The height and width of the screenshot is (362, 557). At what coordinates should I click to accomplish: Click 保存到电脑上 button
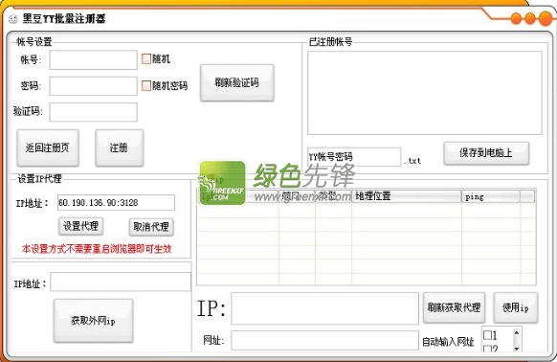click(x=486, y=153)
